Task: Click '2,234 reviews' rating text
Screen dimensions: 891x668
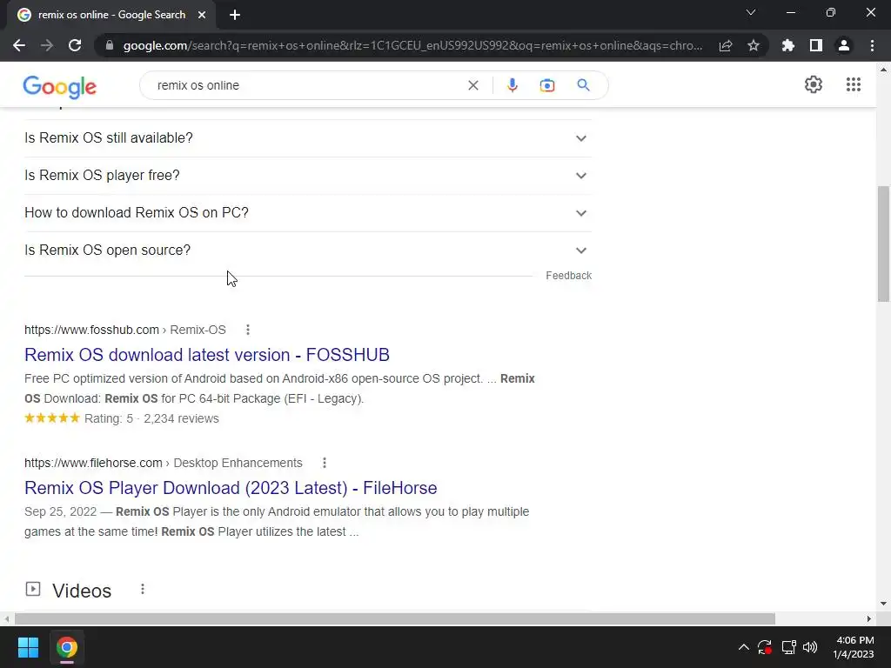Action: [181, 419]
